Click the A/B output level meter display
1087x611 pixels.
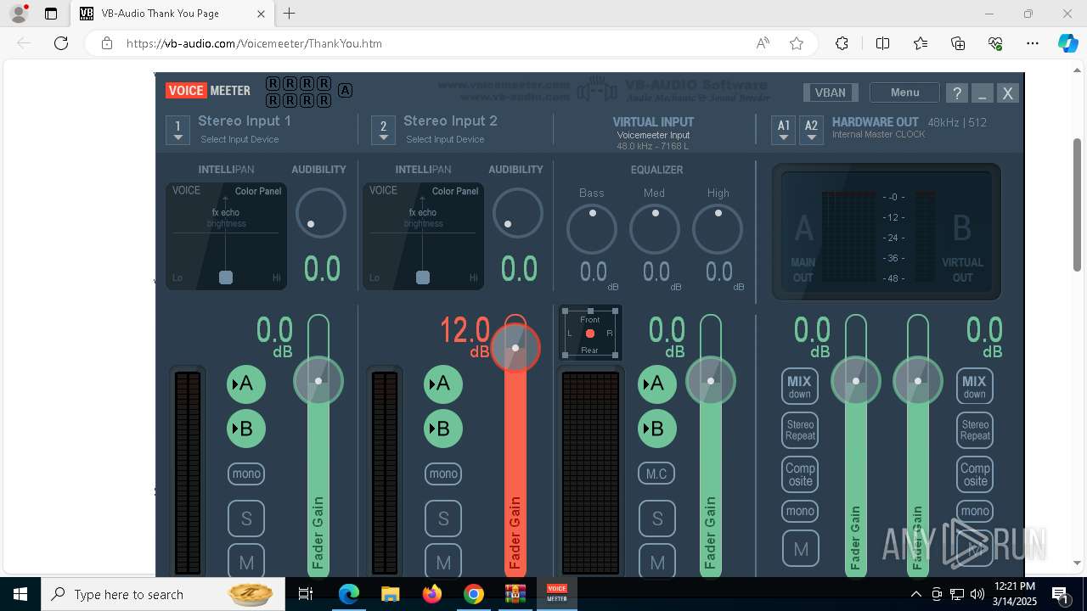(x=887, y=232)
